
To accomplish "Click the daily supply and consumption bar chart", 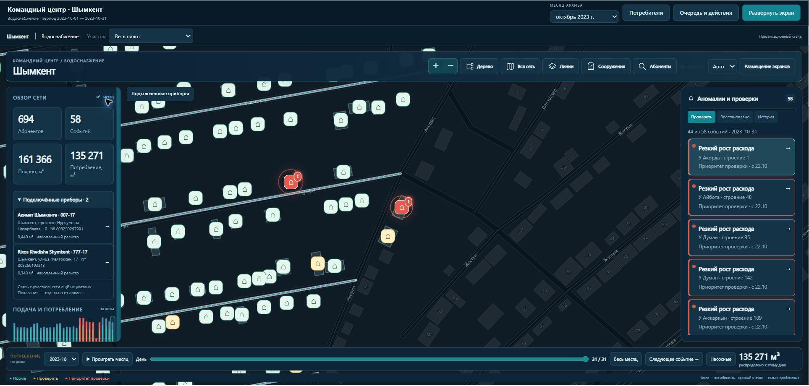I will (x=63, y=329).
